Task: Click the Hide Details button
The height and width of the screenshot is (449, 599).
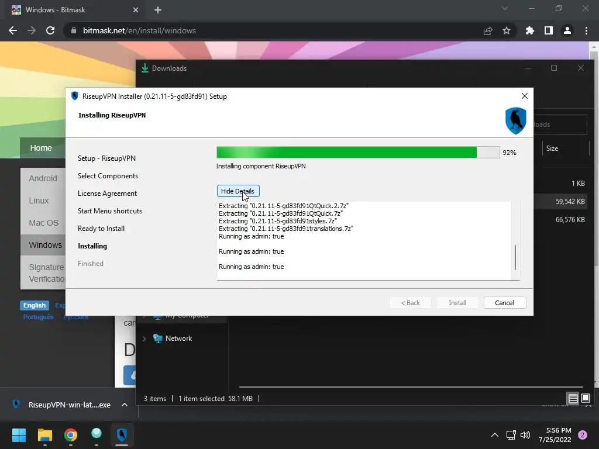Action: (x=238, y=191)
